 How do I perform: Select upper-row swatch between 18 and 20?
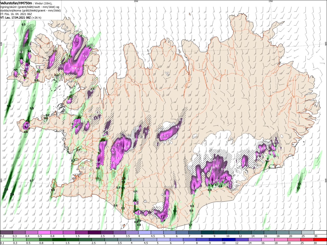283,232
